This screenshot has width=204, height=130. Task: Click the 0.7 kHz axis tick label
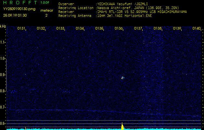(x=2, y=107)
